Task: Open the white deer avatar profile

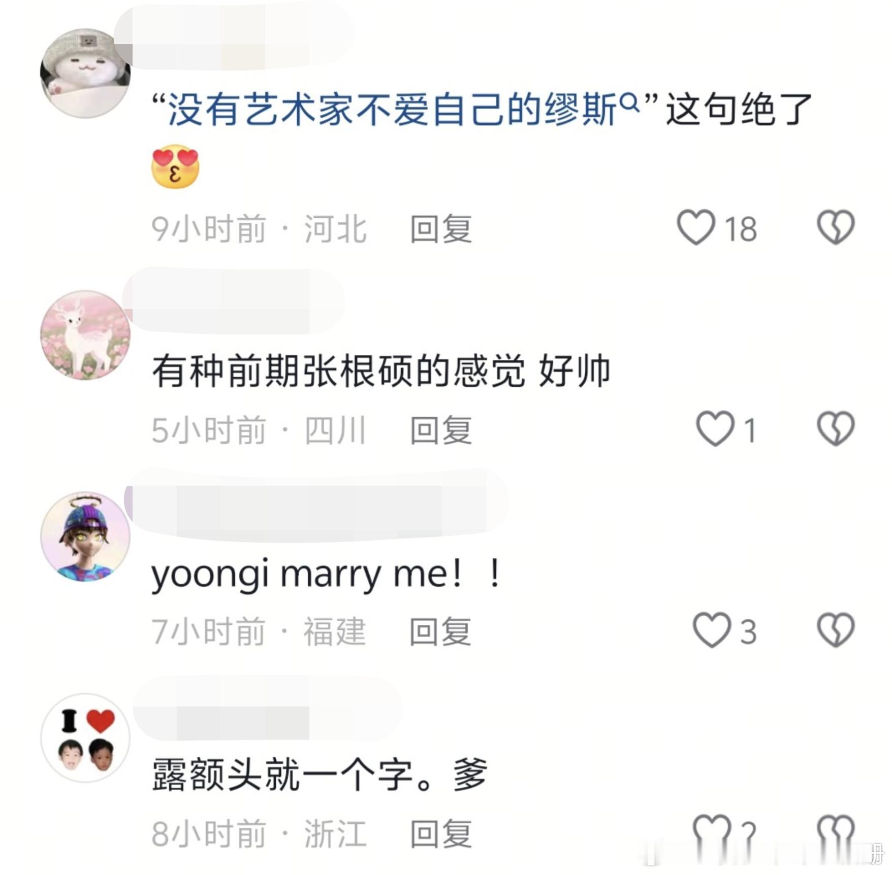Action: 85,335
